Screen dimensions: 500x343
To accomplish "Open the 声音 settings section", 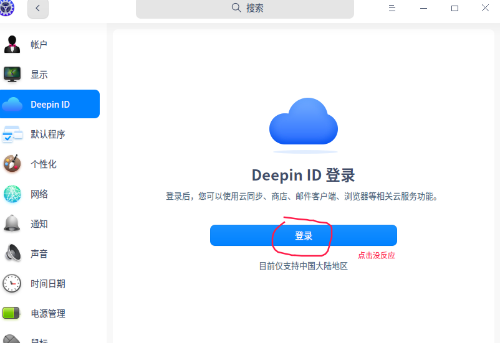I will point(39,254).
